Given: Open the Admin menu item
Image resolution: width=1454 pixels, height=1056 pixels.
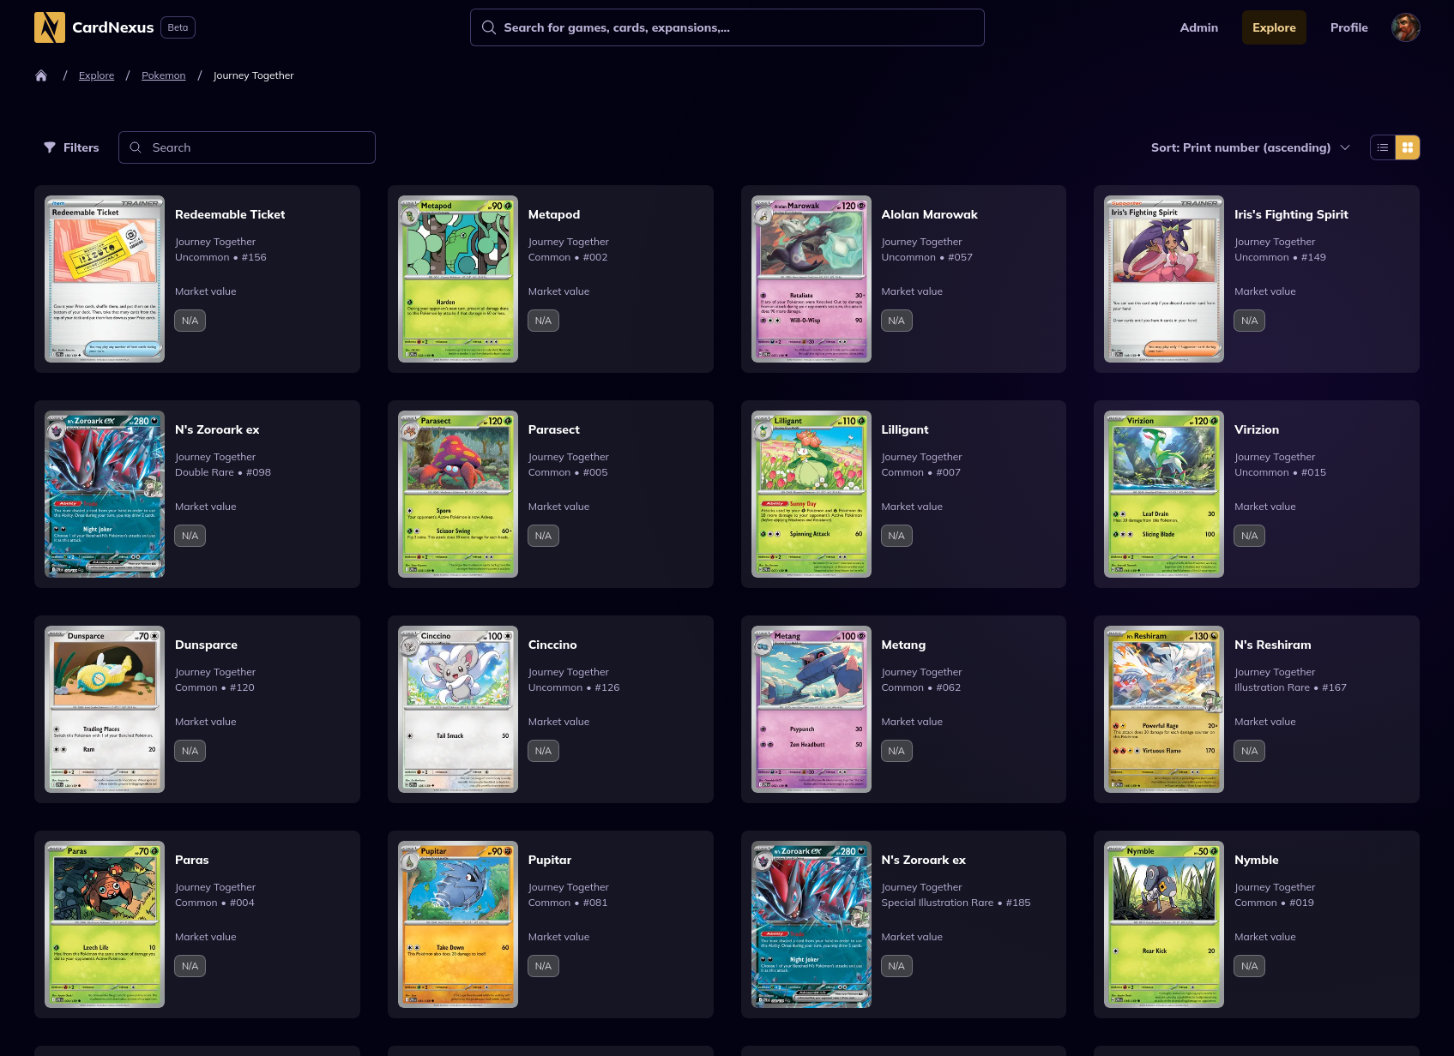Looking at the screenshot, I should click(x=1198, y=27).
